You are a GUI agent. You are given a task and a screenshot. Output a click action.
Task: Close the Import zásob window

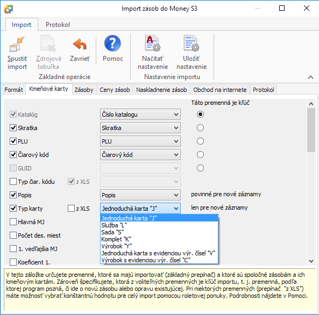[x=307, y=8]
